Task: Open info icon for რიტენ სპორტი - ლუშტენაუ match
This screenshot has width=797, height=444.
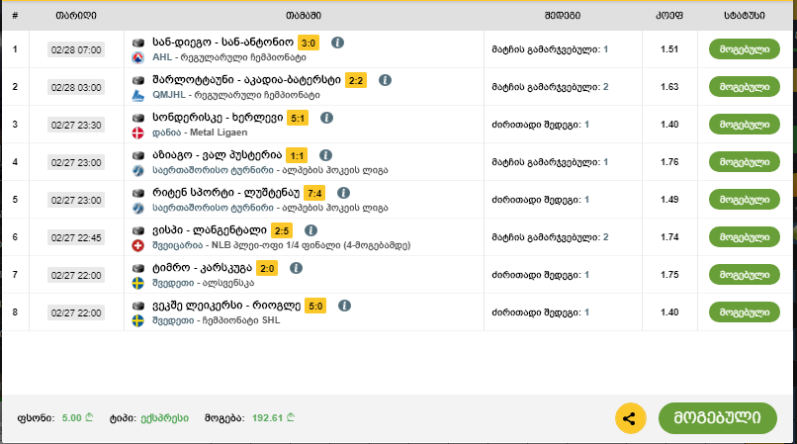Action: point(343,193)
